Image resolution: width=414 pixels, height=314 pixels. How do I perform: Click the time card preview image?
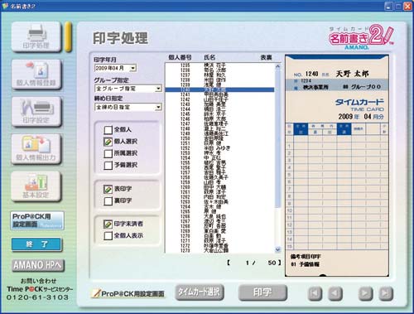(x=337, y=166)
